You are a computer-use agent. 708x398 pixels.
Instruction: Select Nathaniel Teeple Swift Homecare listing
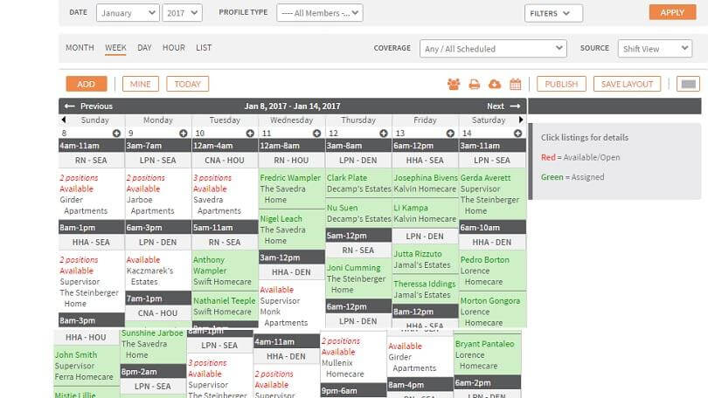pos(226,306)
